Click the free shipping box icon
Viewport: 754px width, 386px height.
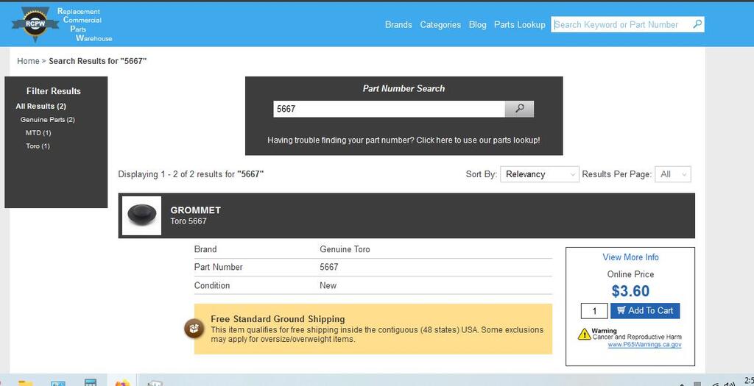click(194, 329)
